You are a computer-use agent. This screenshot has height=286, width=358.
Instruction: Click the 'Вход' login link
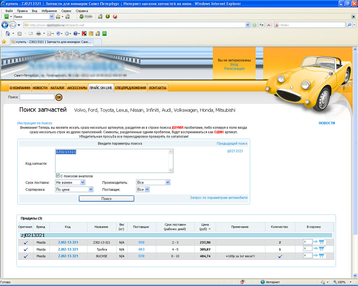coord(234,64)
